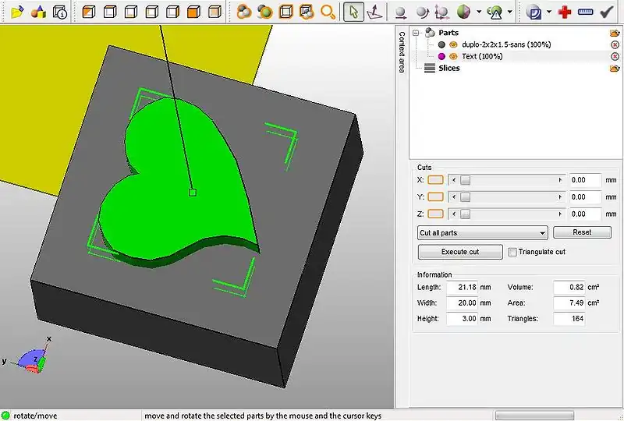Screen dimensions: 624x421
Task: Open the blue ruler measuring tool
Action: click(585, 12)
